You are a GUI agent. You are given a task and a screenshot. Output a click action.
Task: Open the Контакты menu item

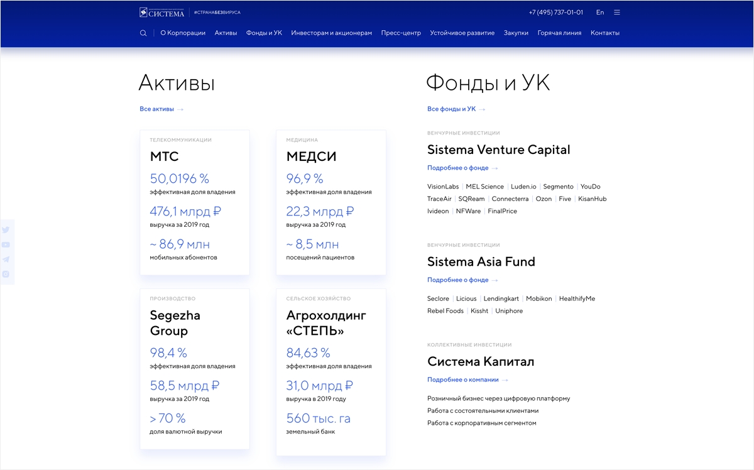click(605, 33)
